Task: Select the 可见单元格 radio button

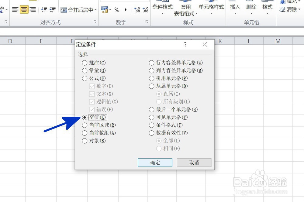Action: point(151,117)
